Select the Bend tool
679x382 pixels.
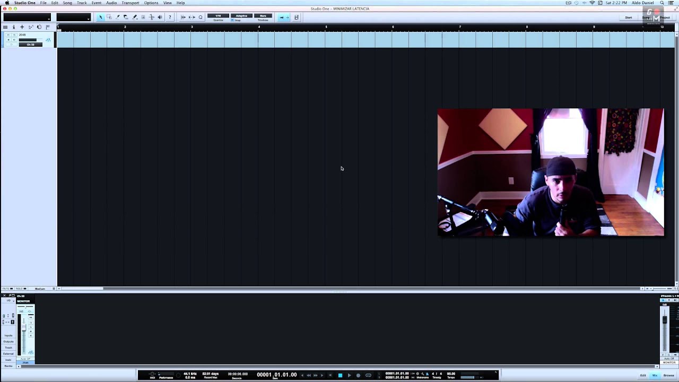(151, 17)
